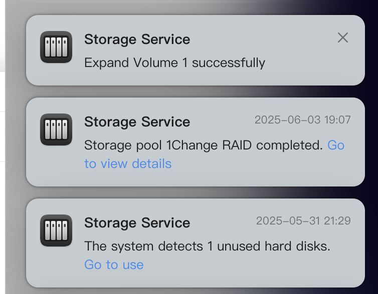The image size is (378, 294).
Task: Open the 'Go to view details' link
Action: [214, 154]
